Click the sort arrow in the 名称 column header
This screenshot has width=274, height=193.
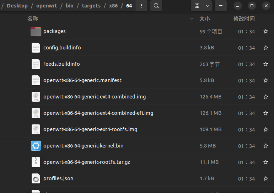192,19
